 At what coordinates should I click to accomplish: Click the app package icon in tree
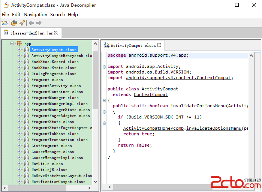(19, 43)
